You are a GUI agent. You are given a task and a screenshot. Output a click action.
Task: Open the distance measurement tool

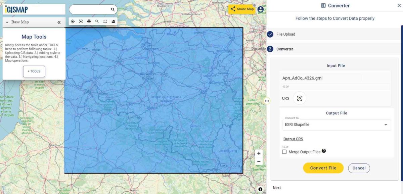point(105,21)
